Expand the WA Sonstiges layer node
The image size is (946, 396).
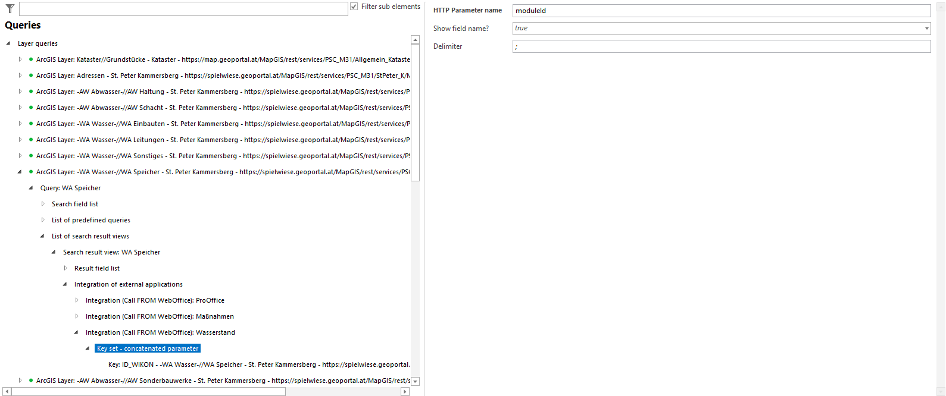coord(20,156)
